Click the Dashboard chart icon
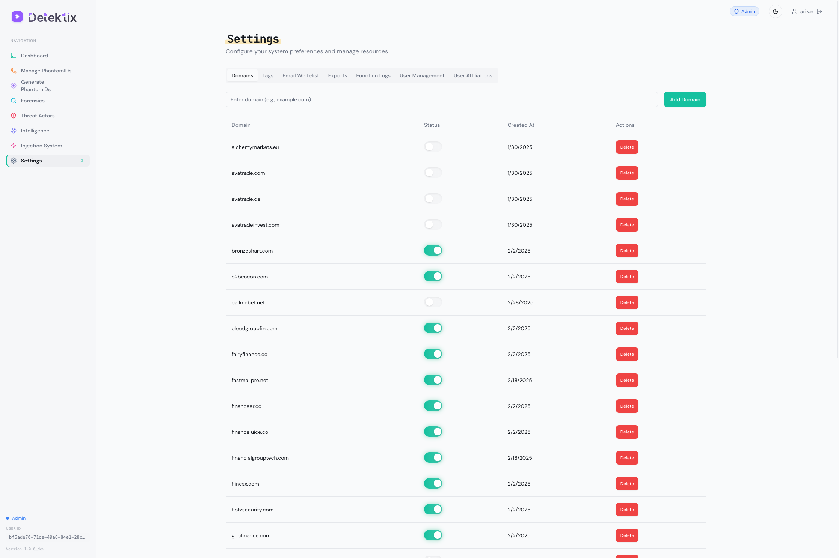This screenshot has height=558, width=839. 14,56
